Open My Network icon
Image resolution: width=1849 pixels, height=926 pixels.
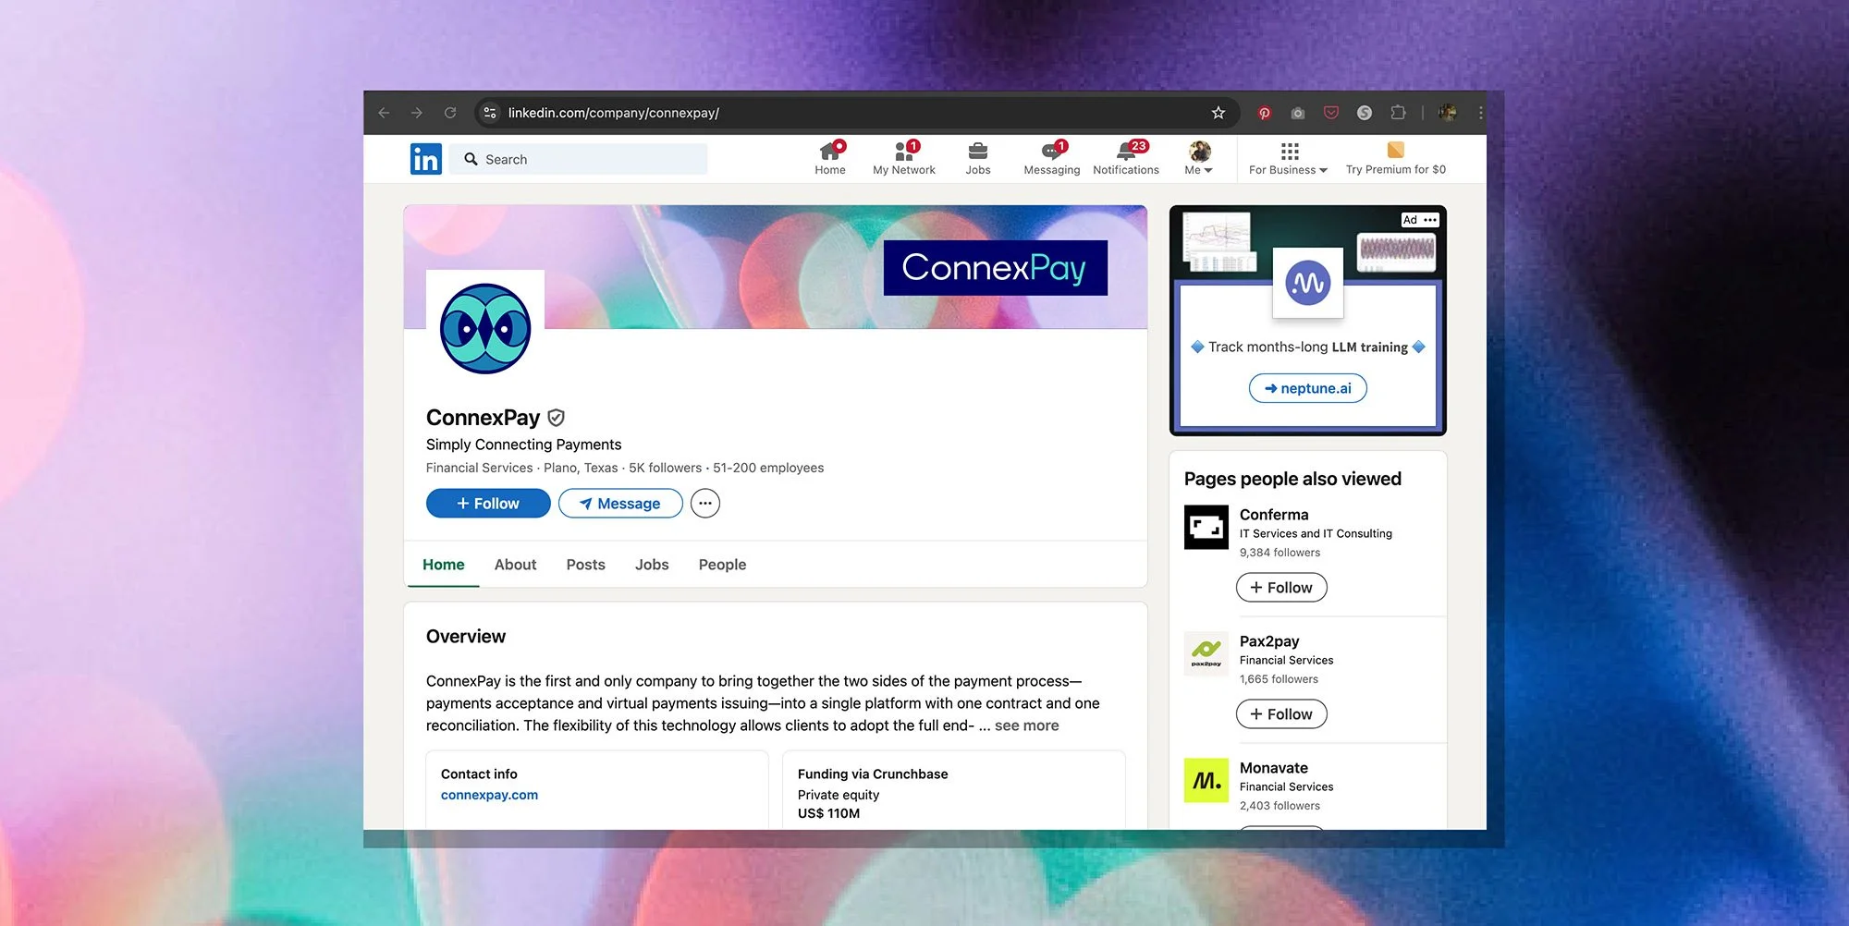[x=904, y=151]
